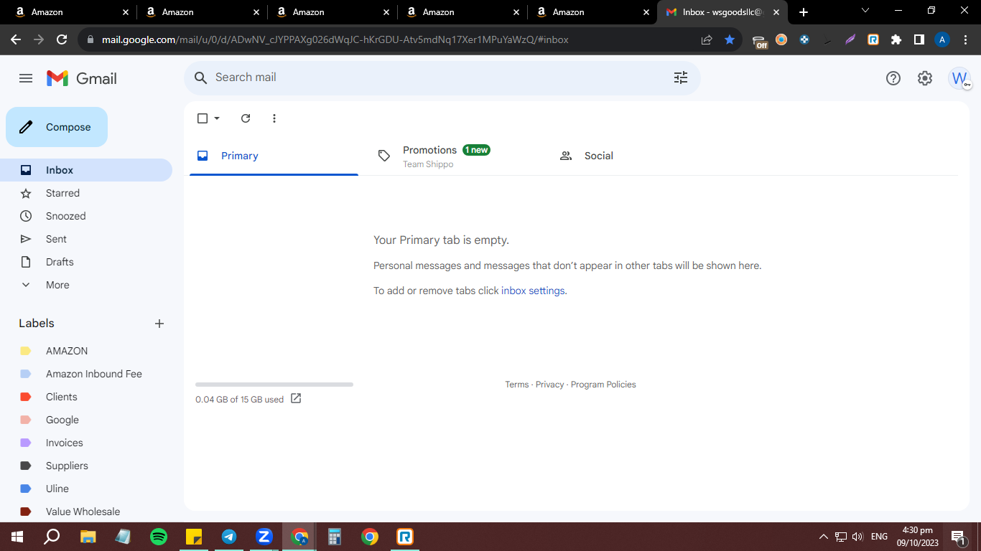This screenshot has height=551, width=981.
Task: Switch to the Primary tab
Action: point(274,156)
